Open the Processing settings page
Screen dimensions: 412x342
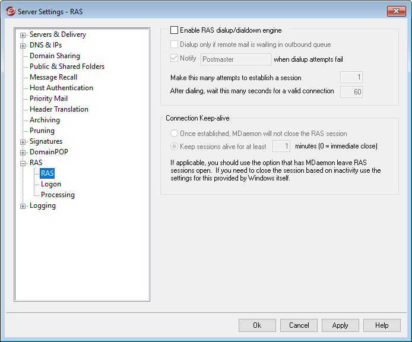(58, 195)
